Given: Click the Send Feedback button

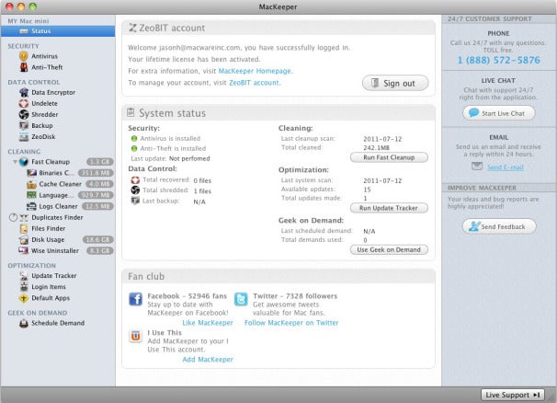Looking at the screenshot, I should coord(499,226).
